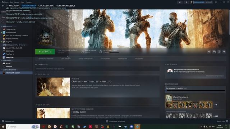Viewport: 230px width, 129px height.
Task: Open the Друзья friends menu
Action: point(17,2)
